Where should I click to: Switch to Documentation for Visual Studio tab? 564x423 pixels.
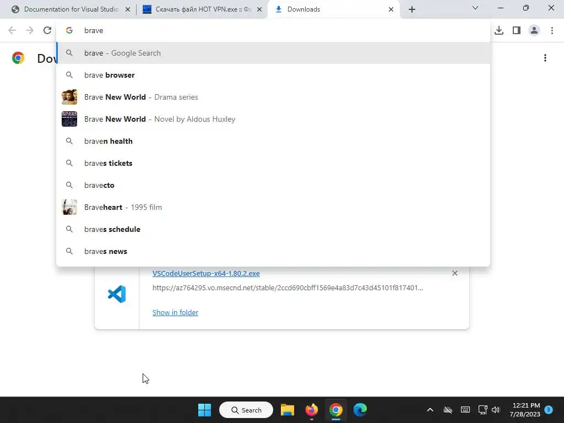point(71,9)
